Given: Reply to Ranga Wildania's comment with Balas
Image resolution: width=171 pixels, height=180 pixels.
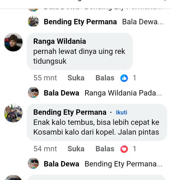Looking at the screenshot, I should [105, 78].
